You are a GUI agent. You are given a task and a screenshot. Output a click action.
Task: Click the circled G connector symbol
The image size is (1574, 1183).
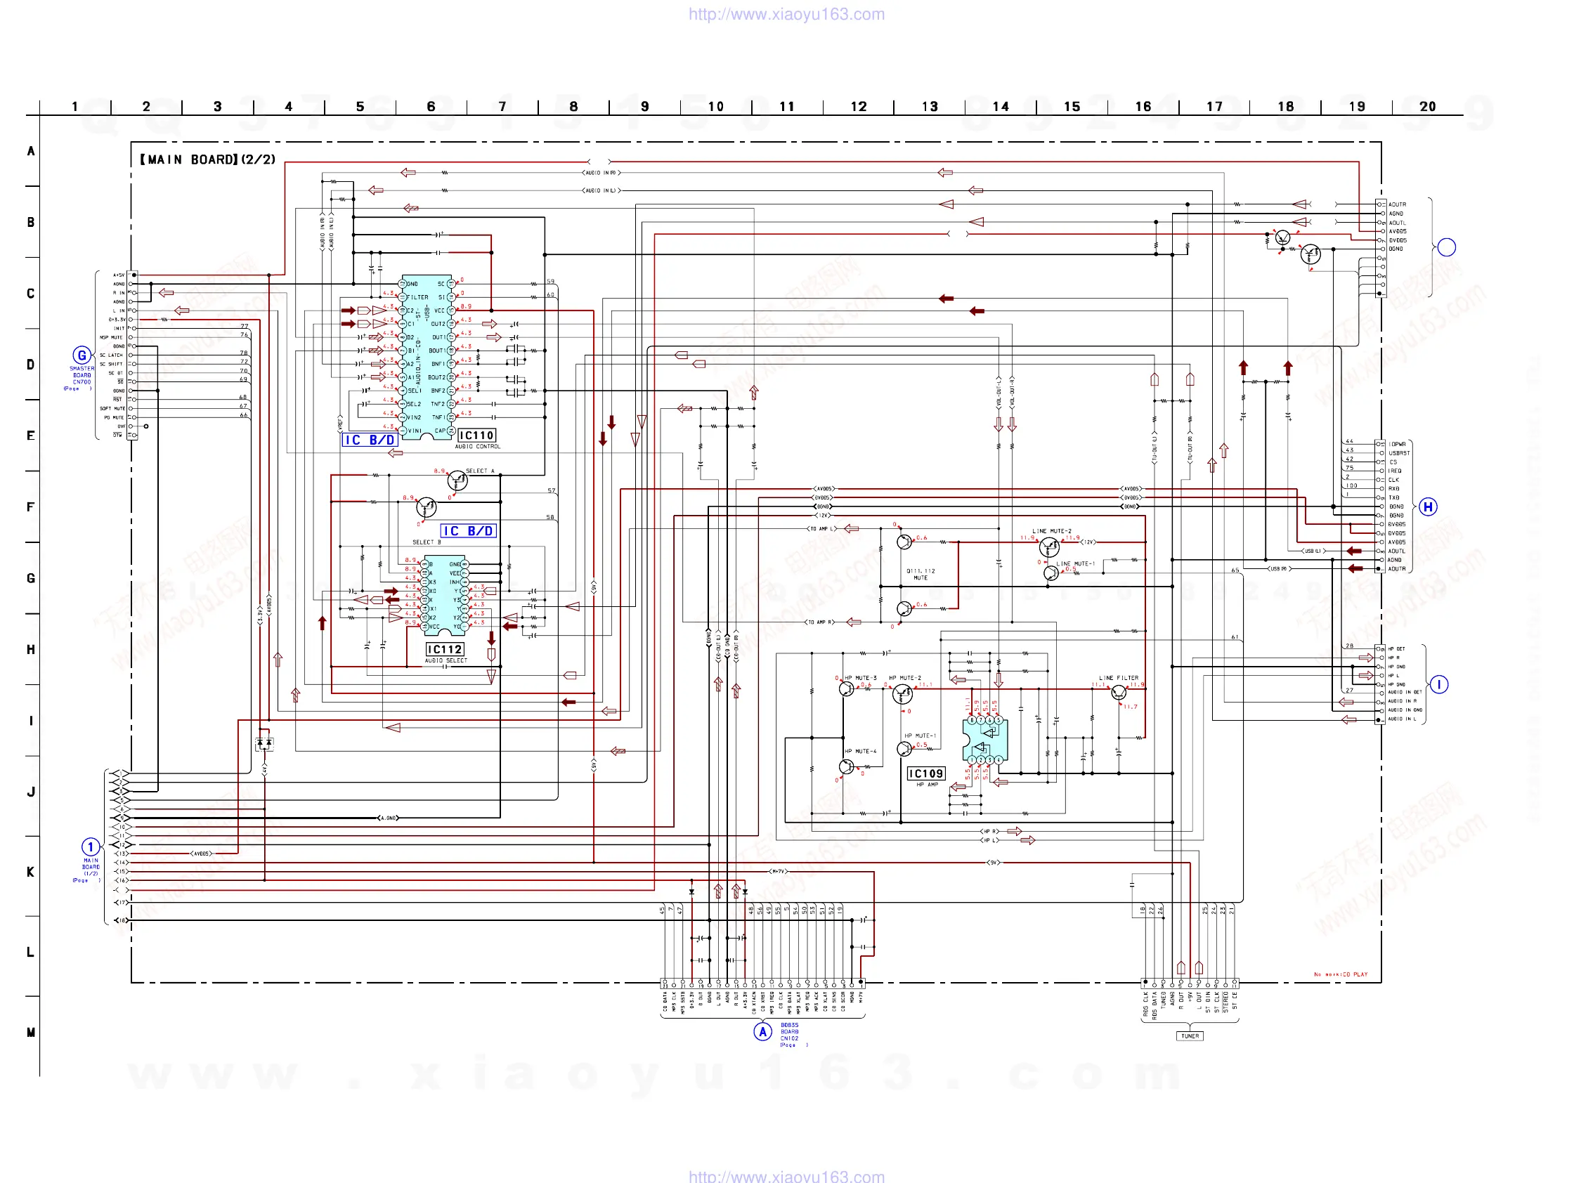coord(82,355)
